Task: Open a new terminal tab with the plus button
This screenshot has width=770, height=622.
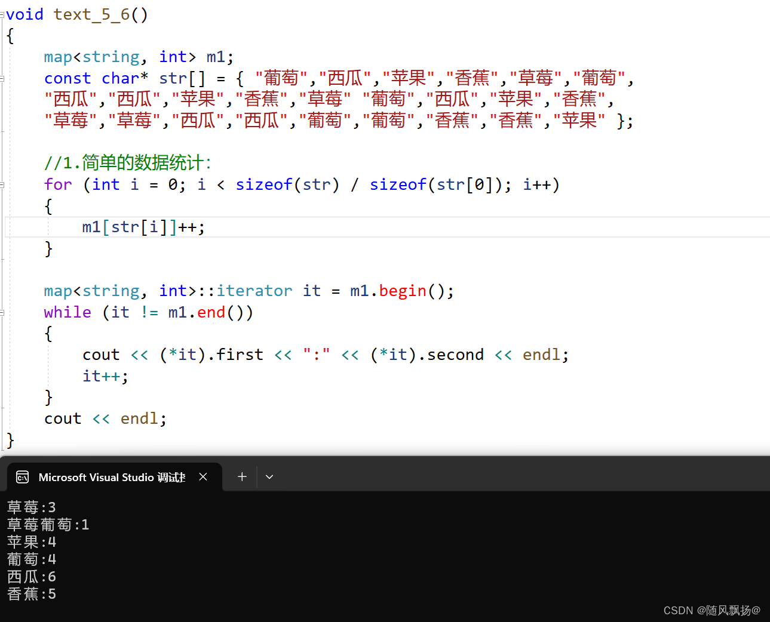Action: [x=242, y=477]
